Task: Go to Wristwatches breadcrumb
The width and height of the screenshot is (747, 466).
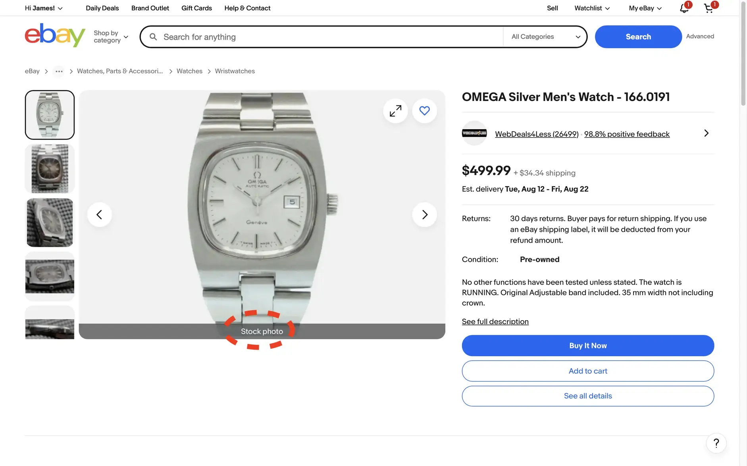Action: 235,71
